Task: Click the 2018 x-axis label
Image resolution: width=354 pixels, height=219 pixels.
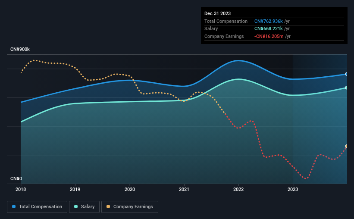Action: pyautogui.click(x=21, y=189)
